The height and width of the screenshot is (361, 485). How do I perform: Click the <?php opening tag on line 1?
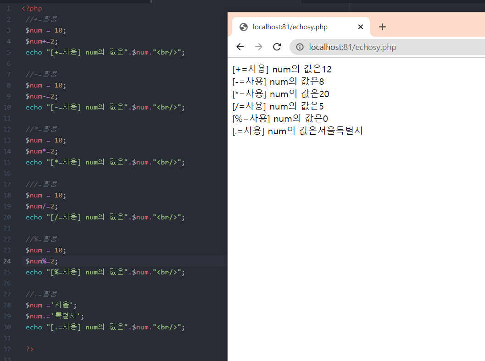coord(32,8)
